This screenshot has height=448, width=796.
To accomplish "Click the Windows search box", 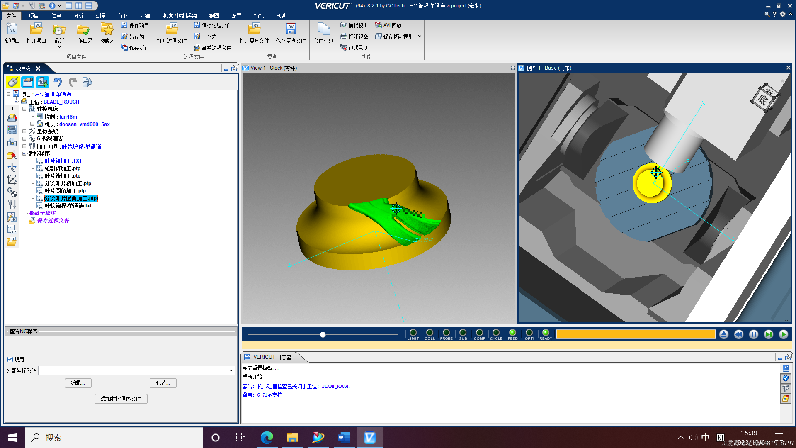I will click(x=114, y=438).
